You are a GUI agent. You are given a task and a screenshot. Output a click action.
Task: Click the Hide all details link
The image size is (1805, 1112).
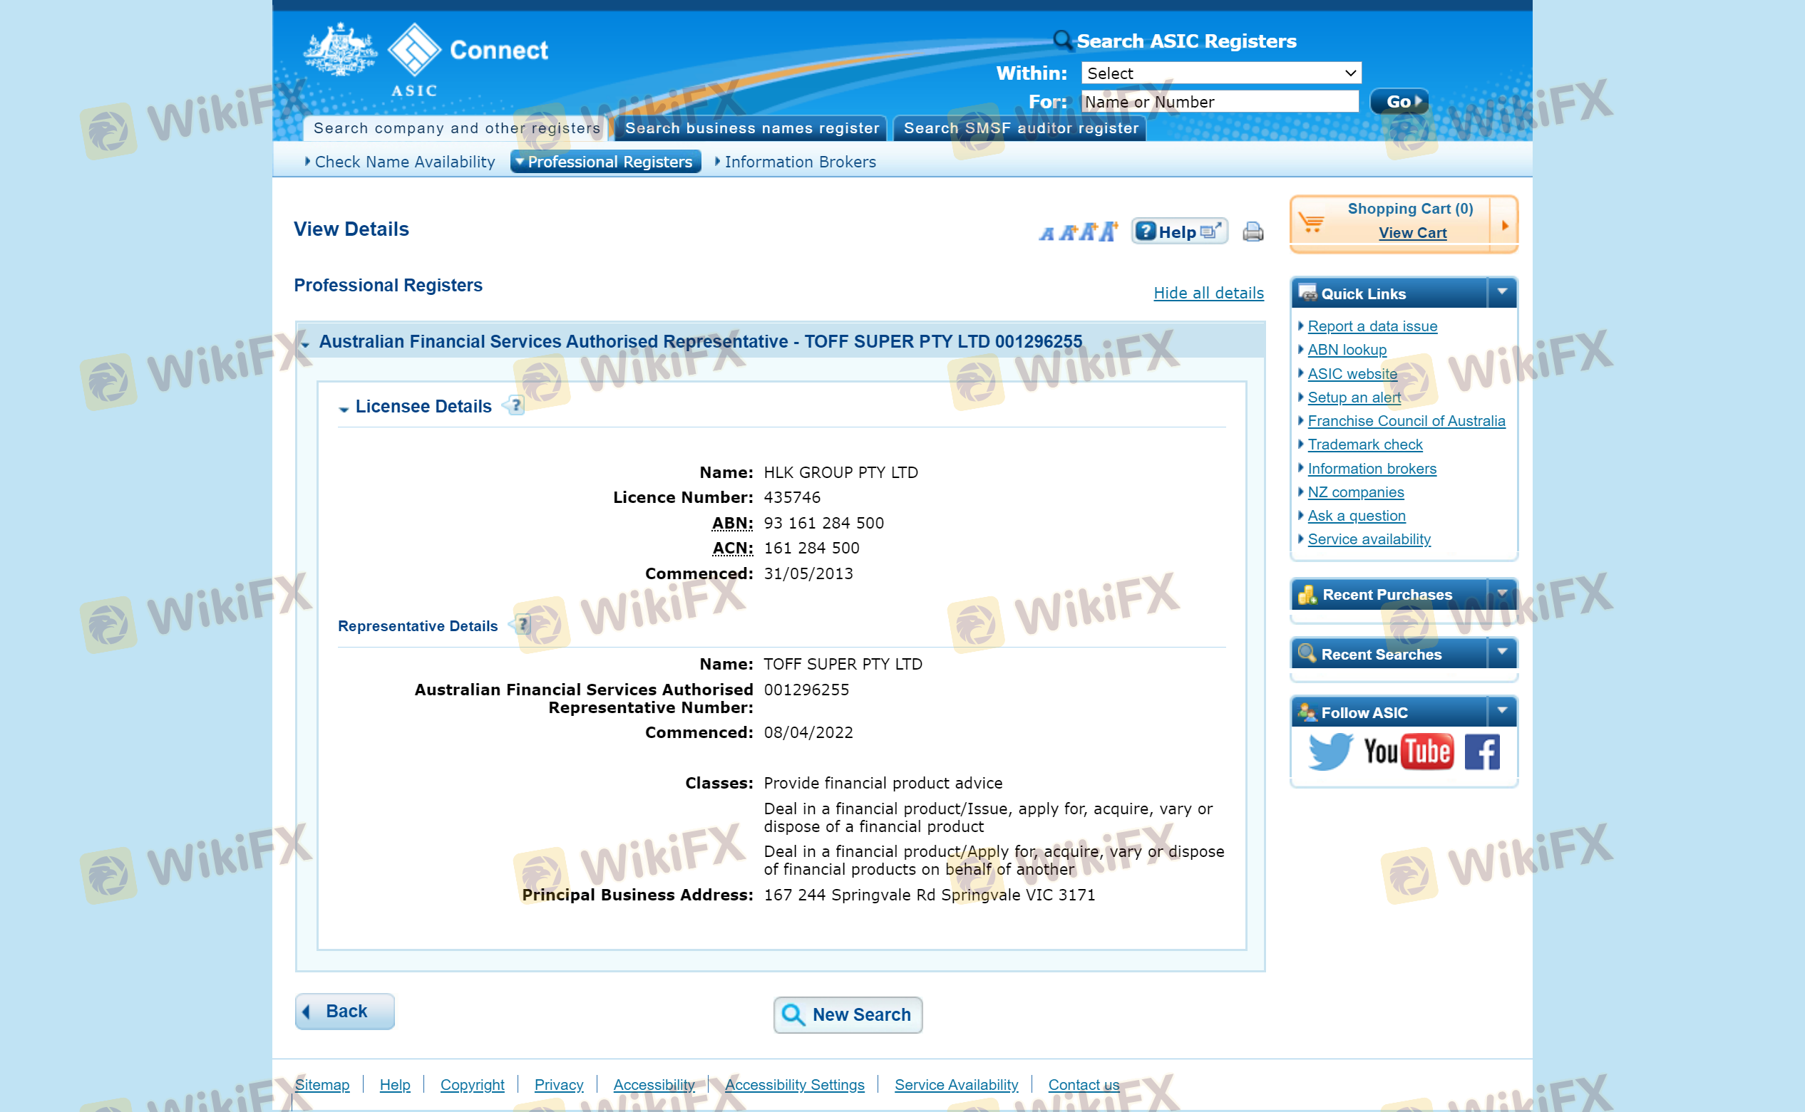coord(1208,293)
